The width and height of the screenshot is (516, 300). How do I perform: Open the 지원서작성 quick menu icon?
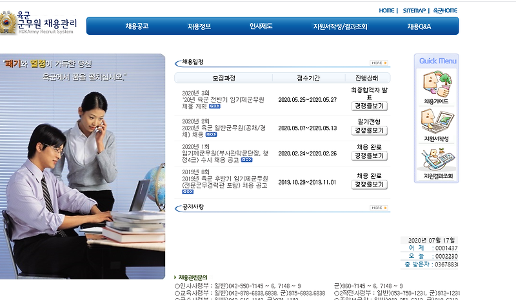click(437, 125)
